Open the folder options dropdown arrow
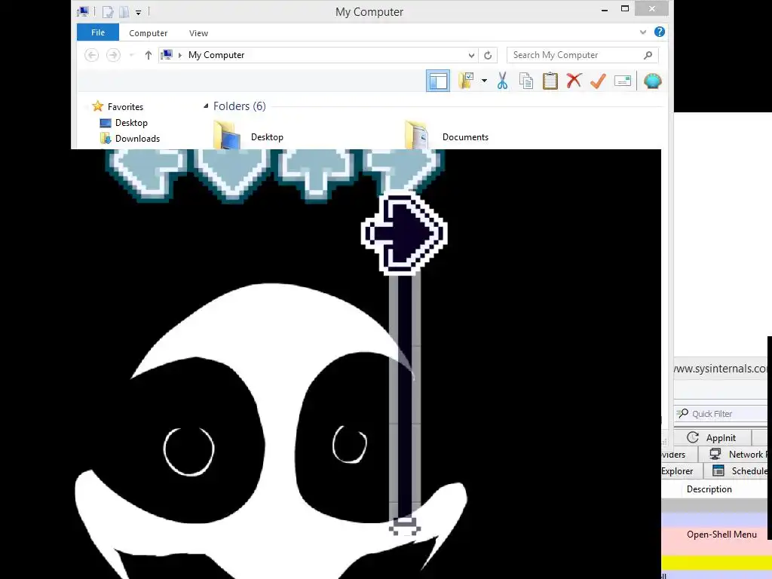Viewport: 772px width, 579px height. click(485, 81)
